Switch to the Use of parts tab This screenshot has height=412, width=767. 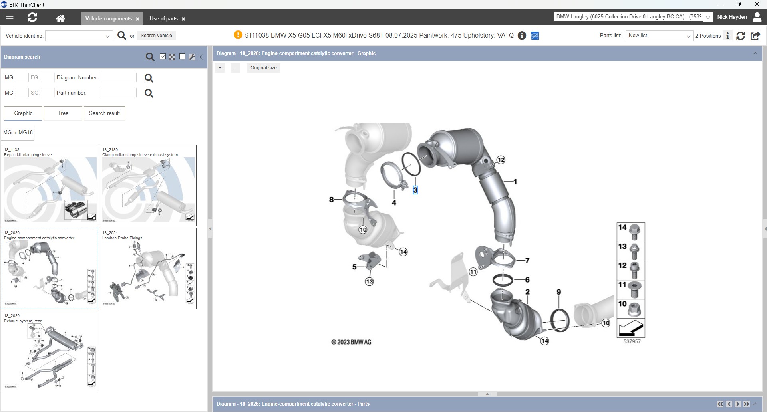[x=163, y=18]
